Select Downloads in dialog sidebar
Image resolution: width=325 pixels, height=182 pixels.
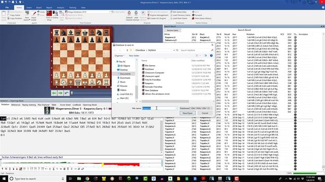124,78
